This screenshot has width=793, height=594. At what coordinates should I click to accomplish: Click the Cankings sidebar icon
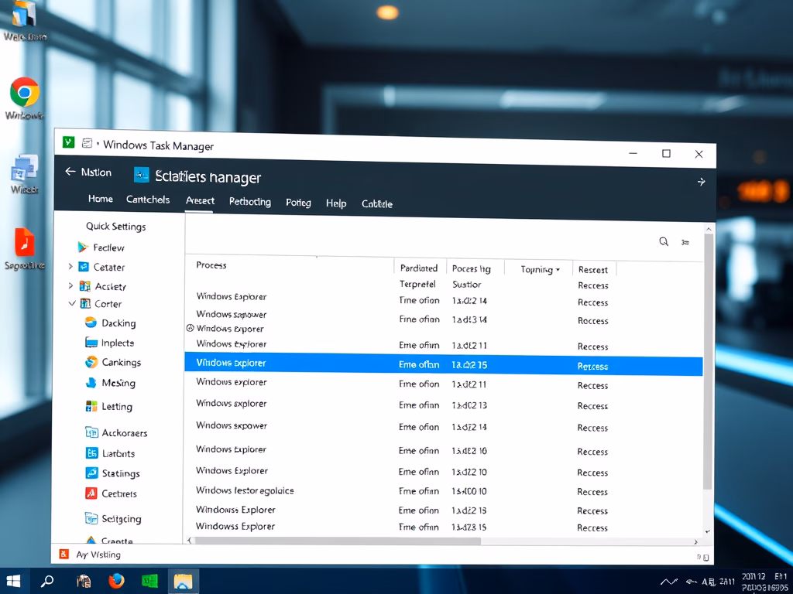[x=91, y=362]
